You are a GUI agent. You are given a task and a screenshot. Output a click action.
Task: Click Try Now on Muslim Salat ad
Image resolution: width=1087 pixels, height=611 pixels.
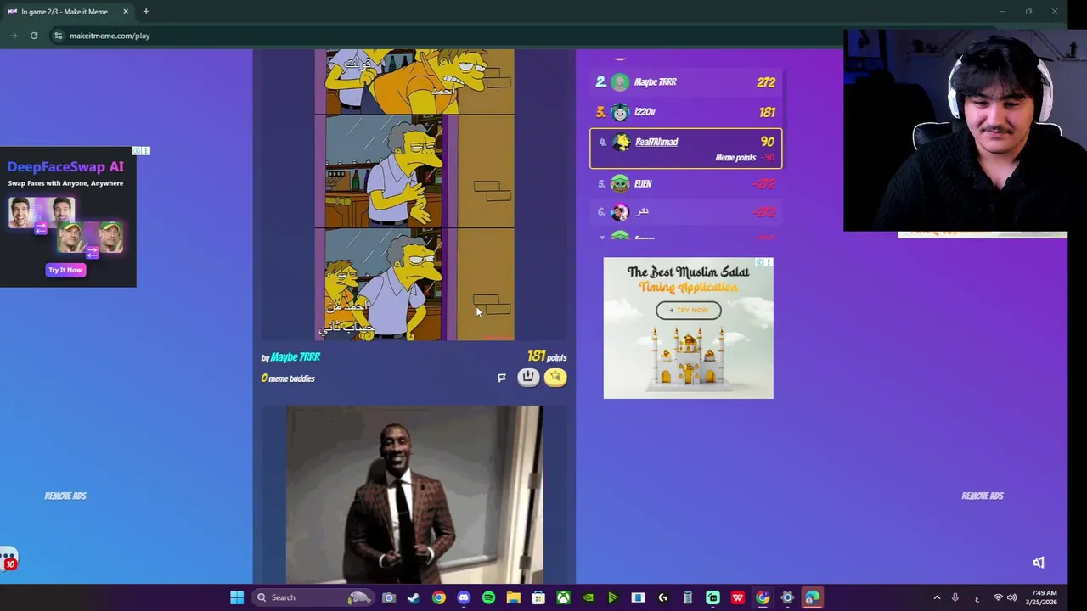(688, 310)
